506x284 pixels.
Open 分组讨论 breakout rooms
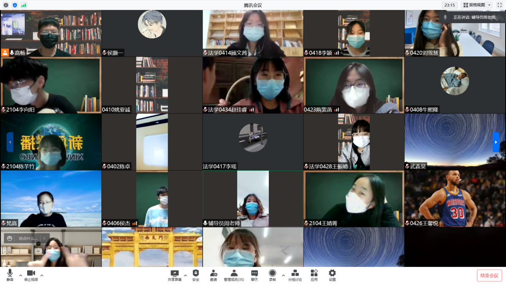click(295, 275)
